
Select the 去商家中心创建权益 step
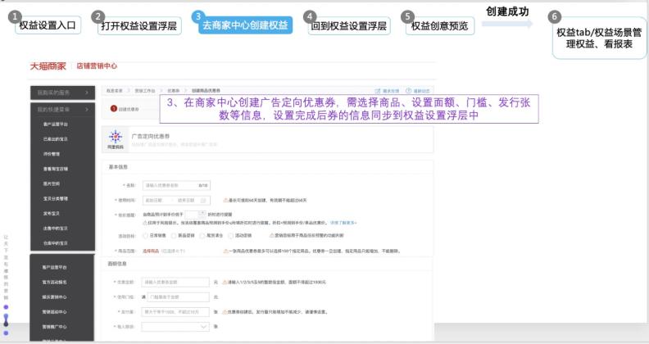(245, 25)
